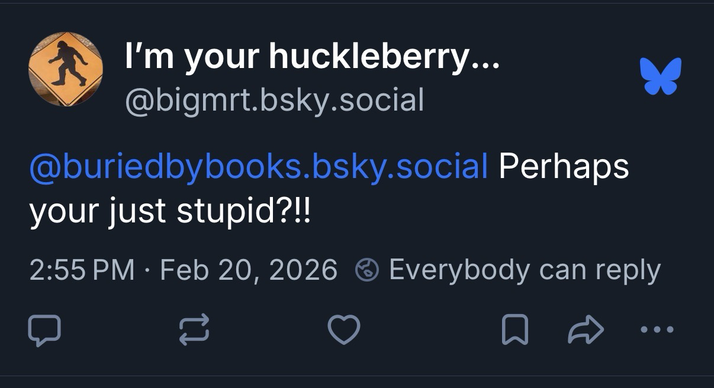The height and width of the screenshot is (388, 714).
Task: Reply to the post with the speech bubble icon
Action: [x=44, y=329]
